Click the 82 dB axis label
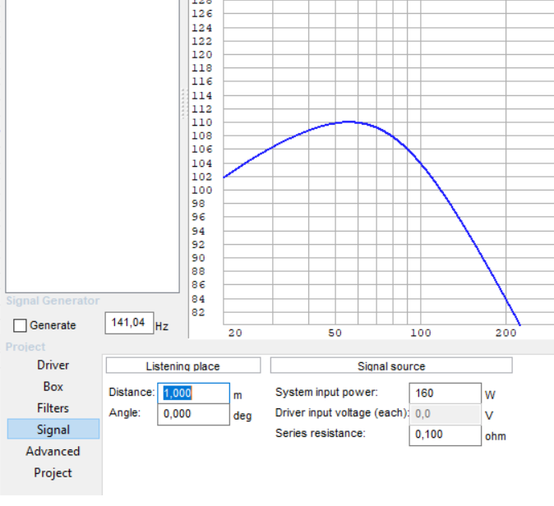The height and width of the screenshot is (506, 554). 198,312
